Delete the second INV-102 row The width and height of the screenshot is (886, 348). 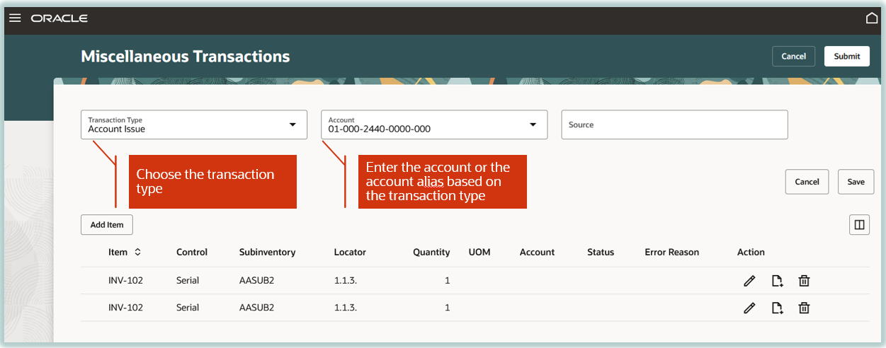(x=804, y=308)
